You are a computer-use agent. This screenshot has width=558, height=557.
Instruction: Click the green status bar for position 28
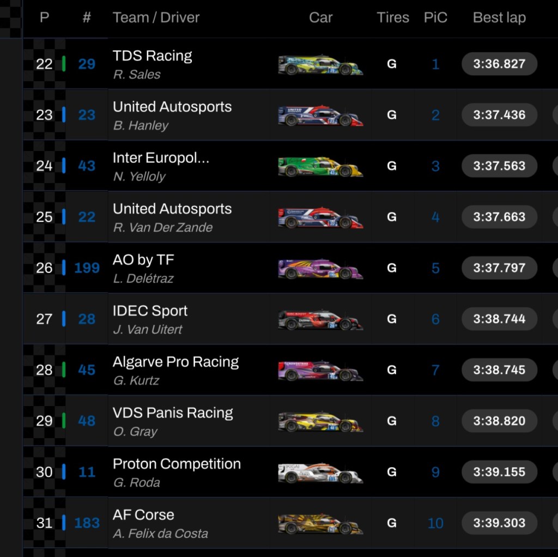[64, 370]
